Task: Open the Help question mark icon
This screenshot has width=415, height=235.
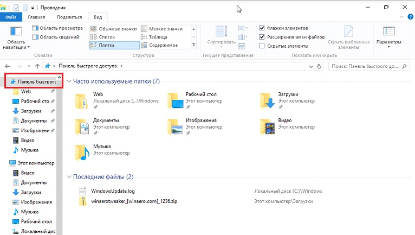Action: pyautogui.click(x=410, y=17)
